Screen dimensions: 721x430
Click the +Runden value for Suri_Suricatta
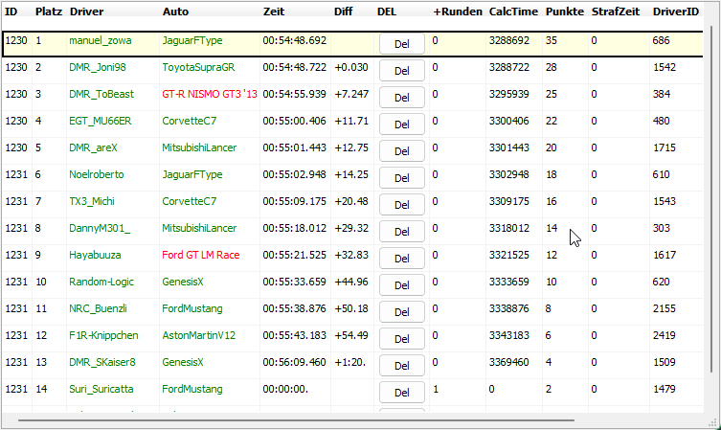pyautogui.click(x=437, y=390)
